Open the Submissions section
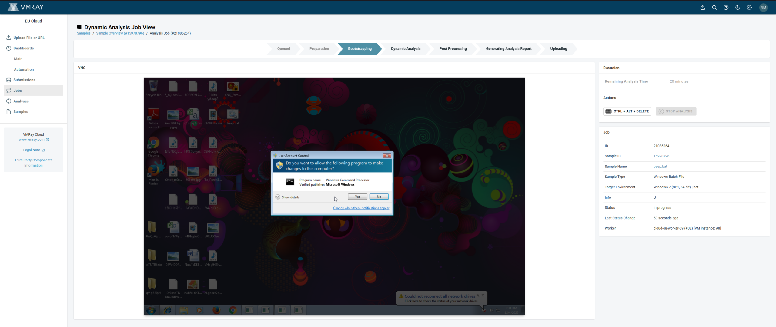 click(24, 80)
